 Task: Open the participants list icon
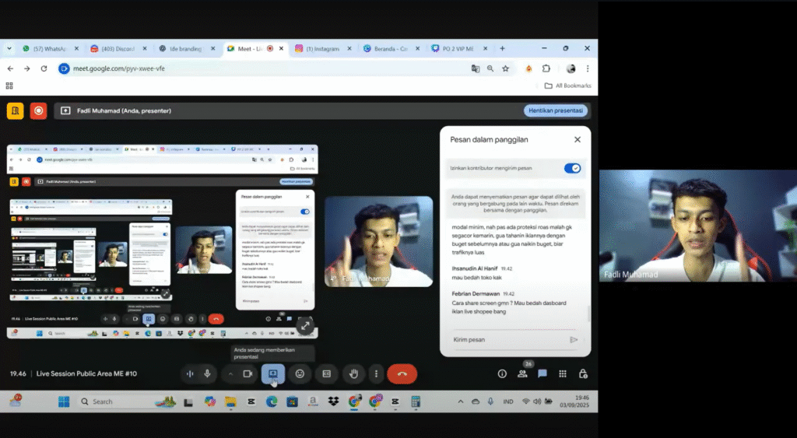click(x=522, y=374)
